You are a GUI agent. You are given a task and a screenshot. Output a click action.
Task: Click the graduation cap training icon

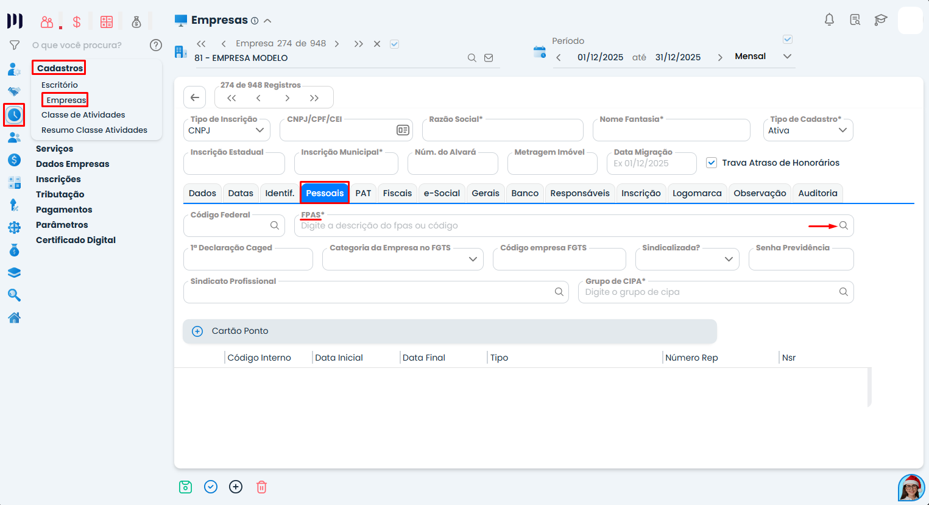click(881, 19)
